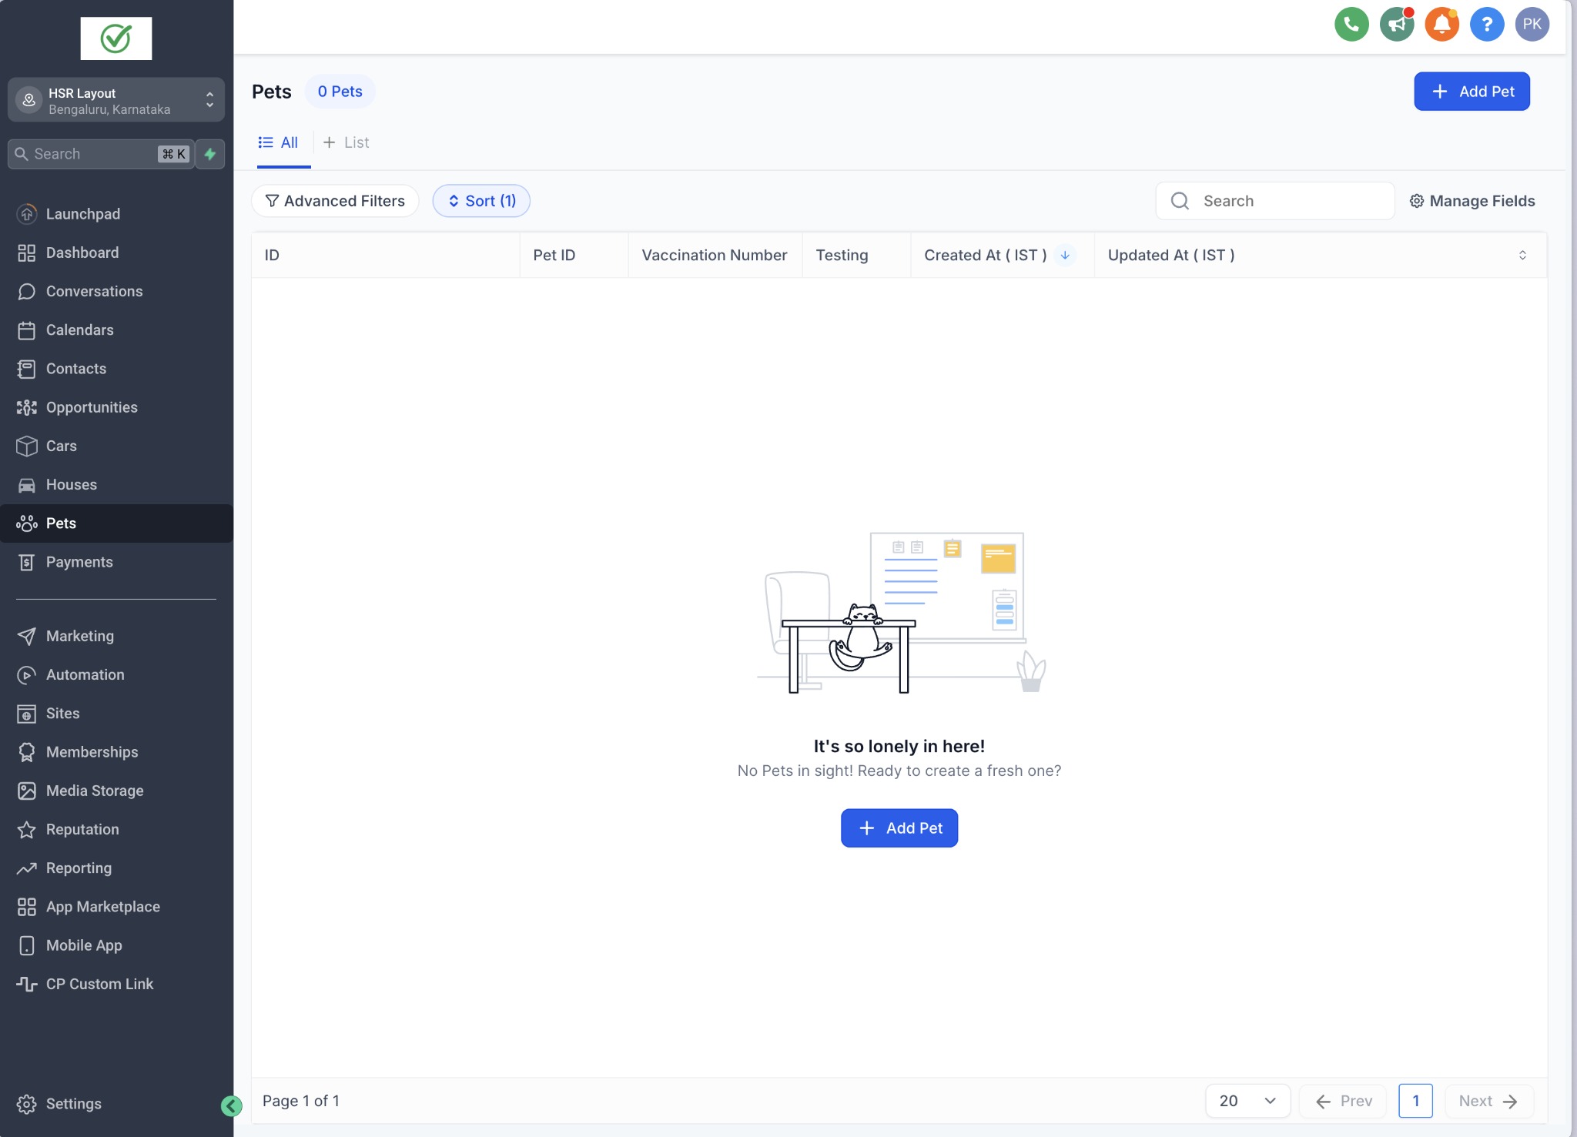Open Settings from the sidebar bottom
Image resolution: width=1577 pixels, height=1137 pixels.
[x=73, y=1104]
